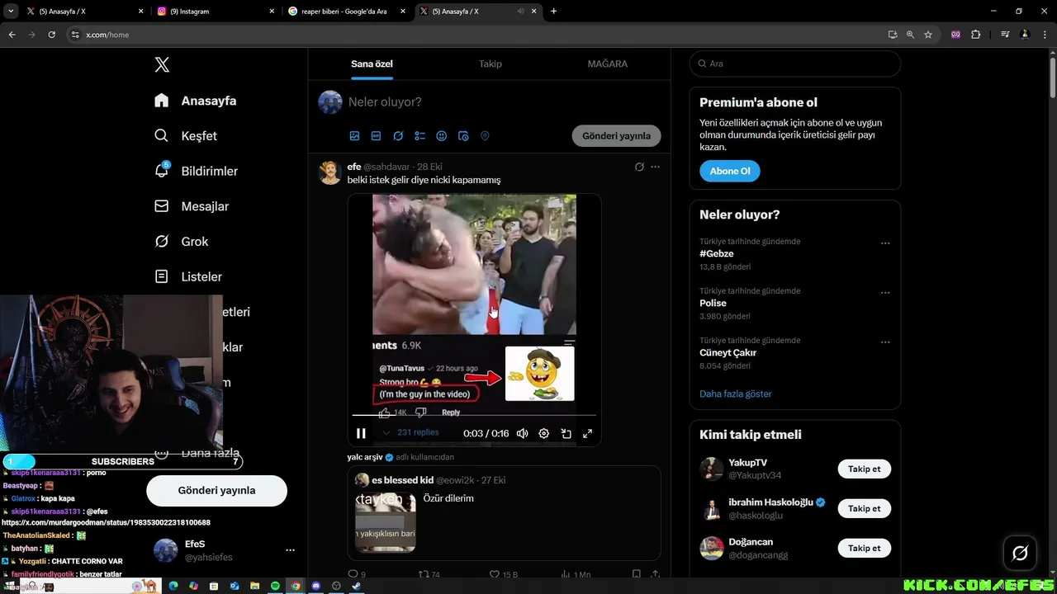Go back in Chrome

tap(12, 35)
